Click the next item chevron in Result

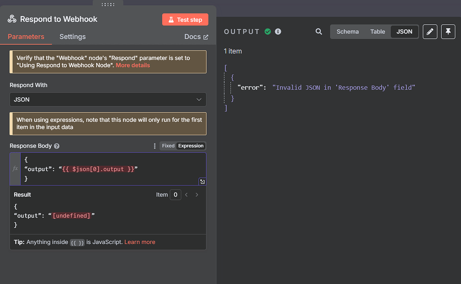pos(197,194)
